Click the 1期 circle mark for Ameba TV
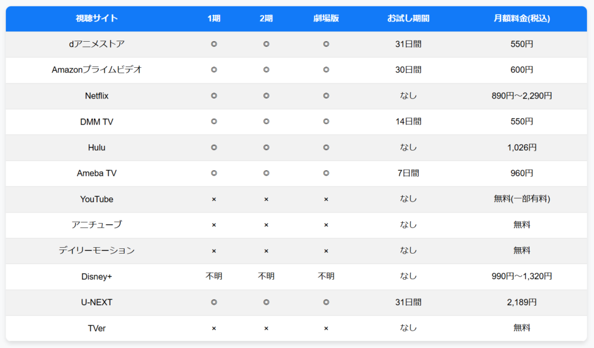 click(x=213, y=173)
